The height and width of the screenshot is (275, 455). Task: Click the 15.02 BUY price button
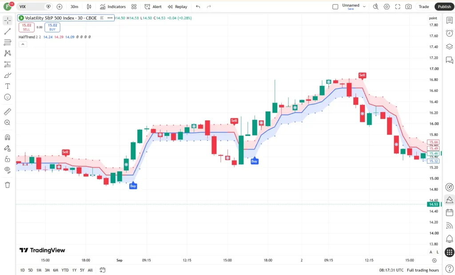(x=52, y=27)
